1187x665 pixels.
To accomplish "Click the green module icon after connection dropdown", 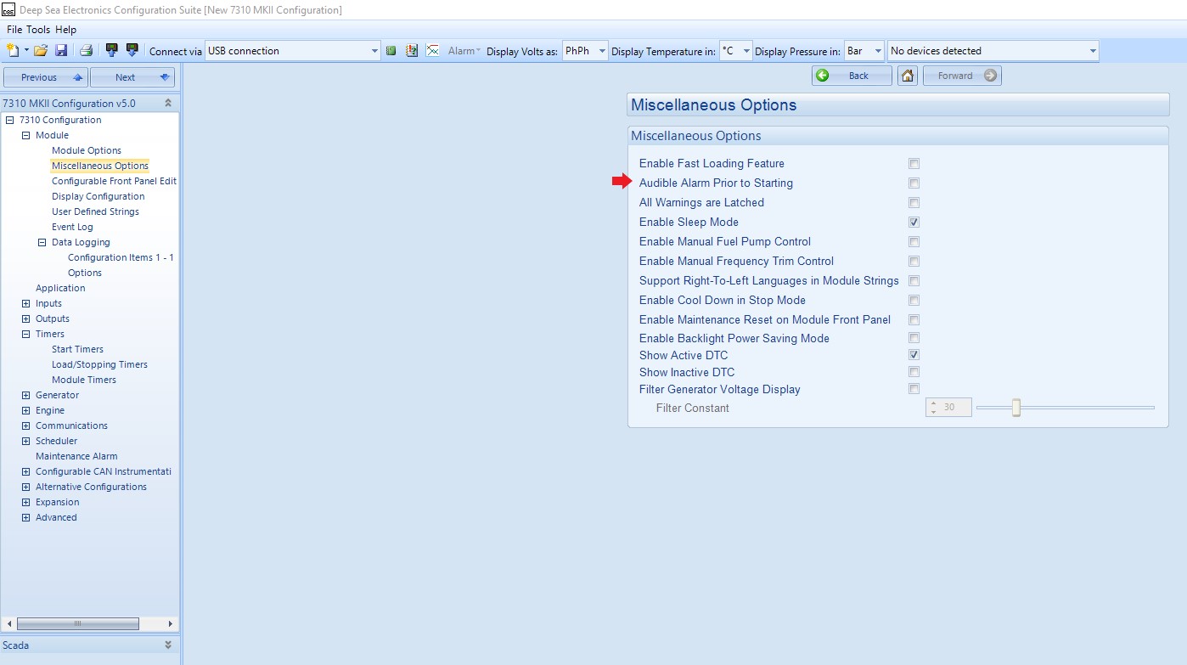I will [x=391, y=51].
